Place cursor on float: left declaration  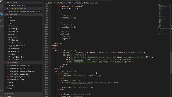point(68,16)
